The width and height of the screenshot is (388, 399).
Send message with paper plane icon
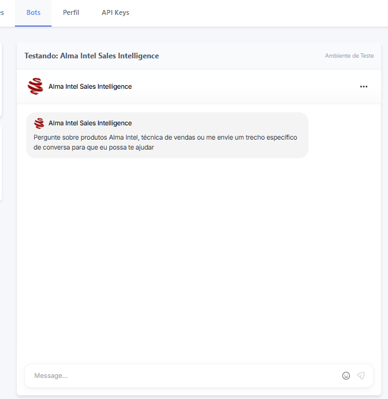361,375
